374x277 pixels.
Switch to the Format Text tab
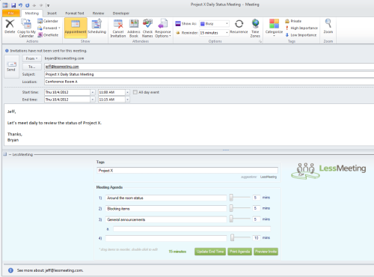point(75,13)
